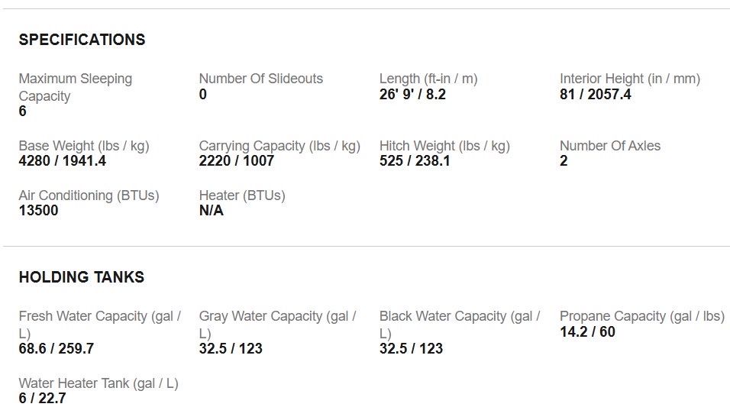Click the fresh water value 68.6 / 259.7
The height and width of the screenshot is (420, 730).
pos(57,349)
